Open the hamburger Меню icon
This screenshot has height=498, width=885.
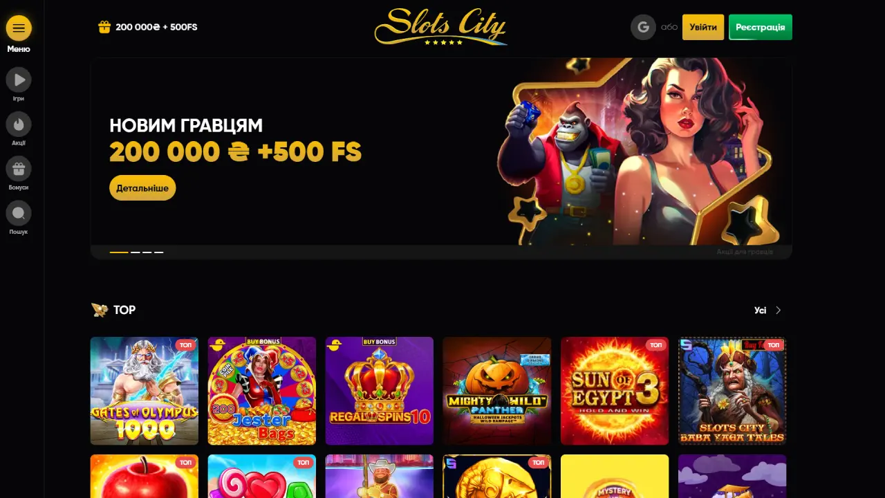tap(19, 28)
